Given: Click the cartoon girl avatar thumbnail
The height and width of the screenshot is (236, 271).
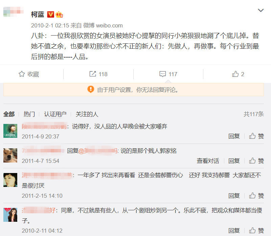Looking at the screenshot, I should [10, 215].
